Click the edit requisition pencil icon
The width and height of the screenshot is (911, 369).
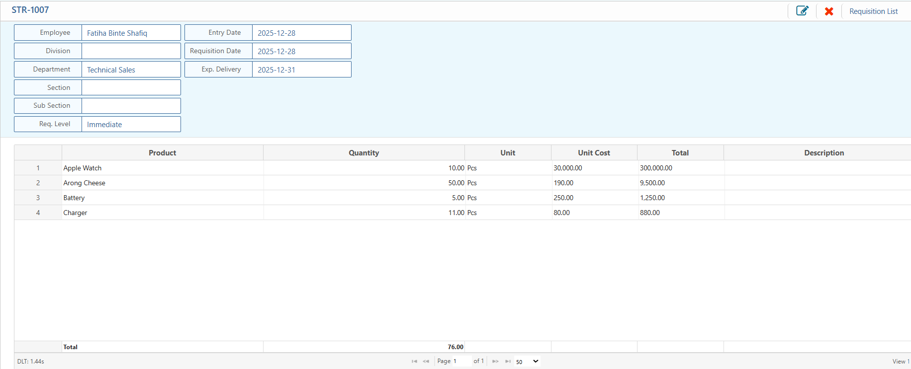tap(802, 11)
